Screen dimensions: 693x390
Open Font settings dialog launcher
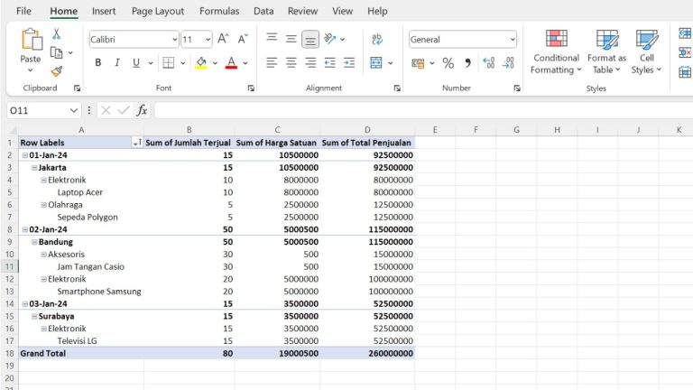251,88
